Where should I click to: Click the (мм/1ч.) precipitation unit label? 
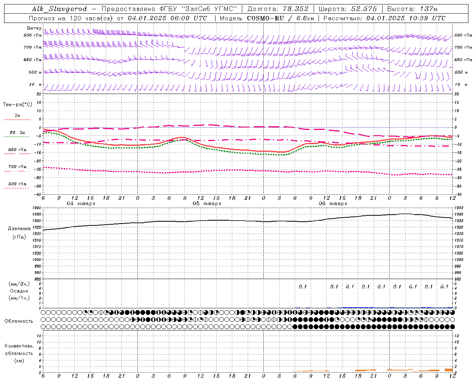tap(19, 298)
